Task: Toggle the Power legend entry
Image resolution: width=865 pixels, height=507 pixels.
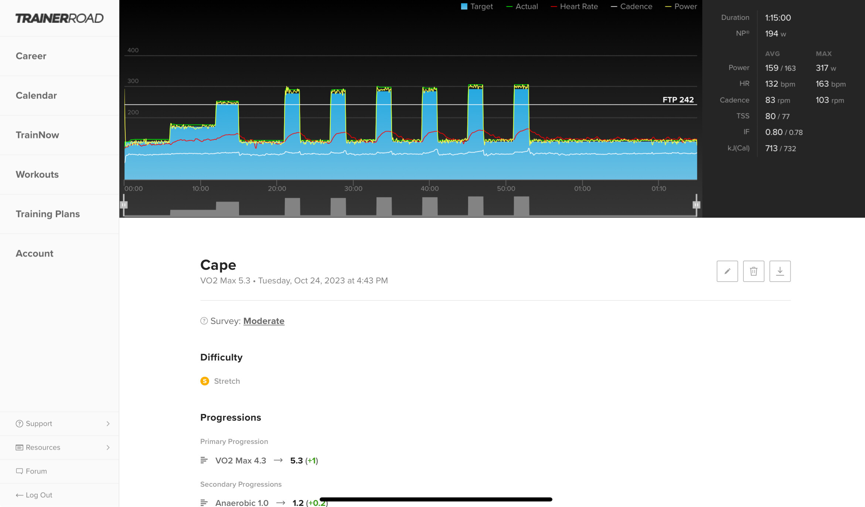Action: 681,6
